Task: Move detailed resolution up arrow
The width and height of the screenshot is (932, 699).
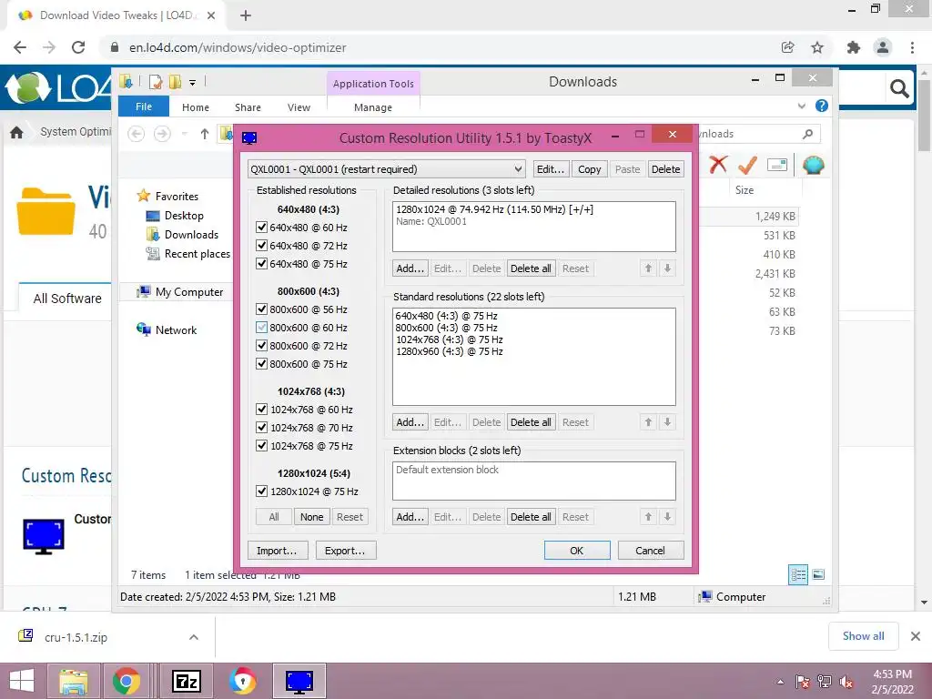Action: click(648, 268)
